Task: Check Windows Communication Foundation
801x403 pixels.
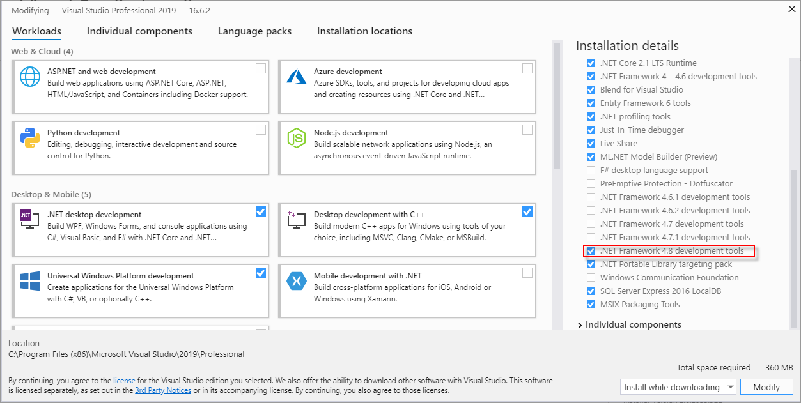Action: point(591,277)
